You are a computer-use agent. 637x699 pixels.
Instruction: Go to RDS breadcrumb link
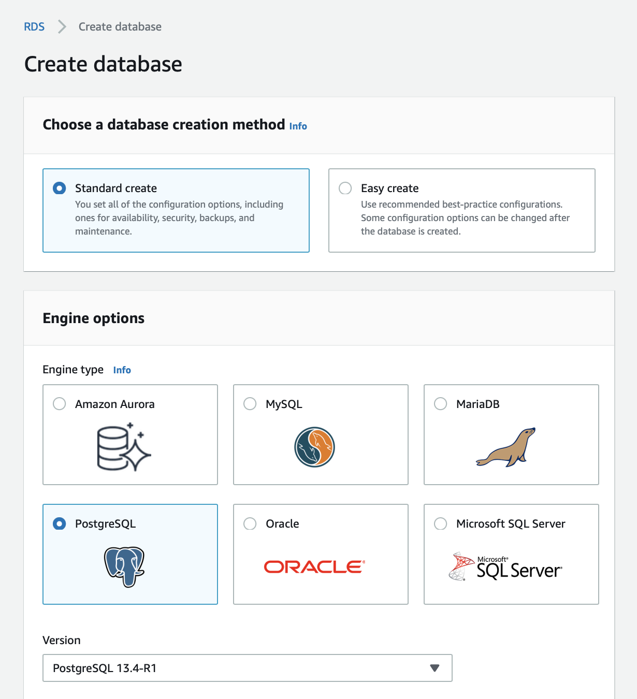34,26
